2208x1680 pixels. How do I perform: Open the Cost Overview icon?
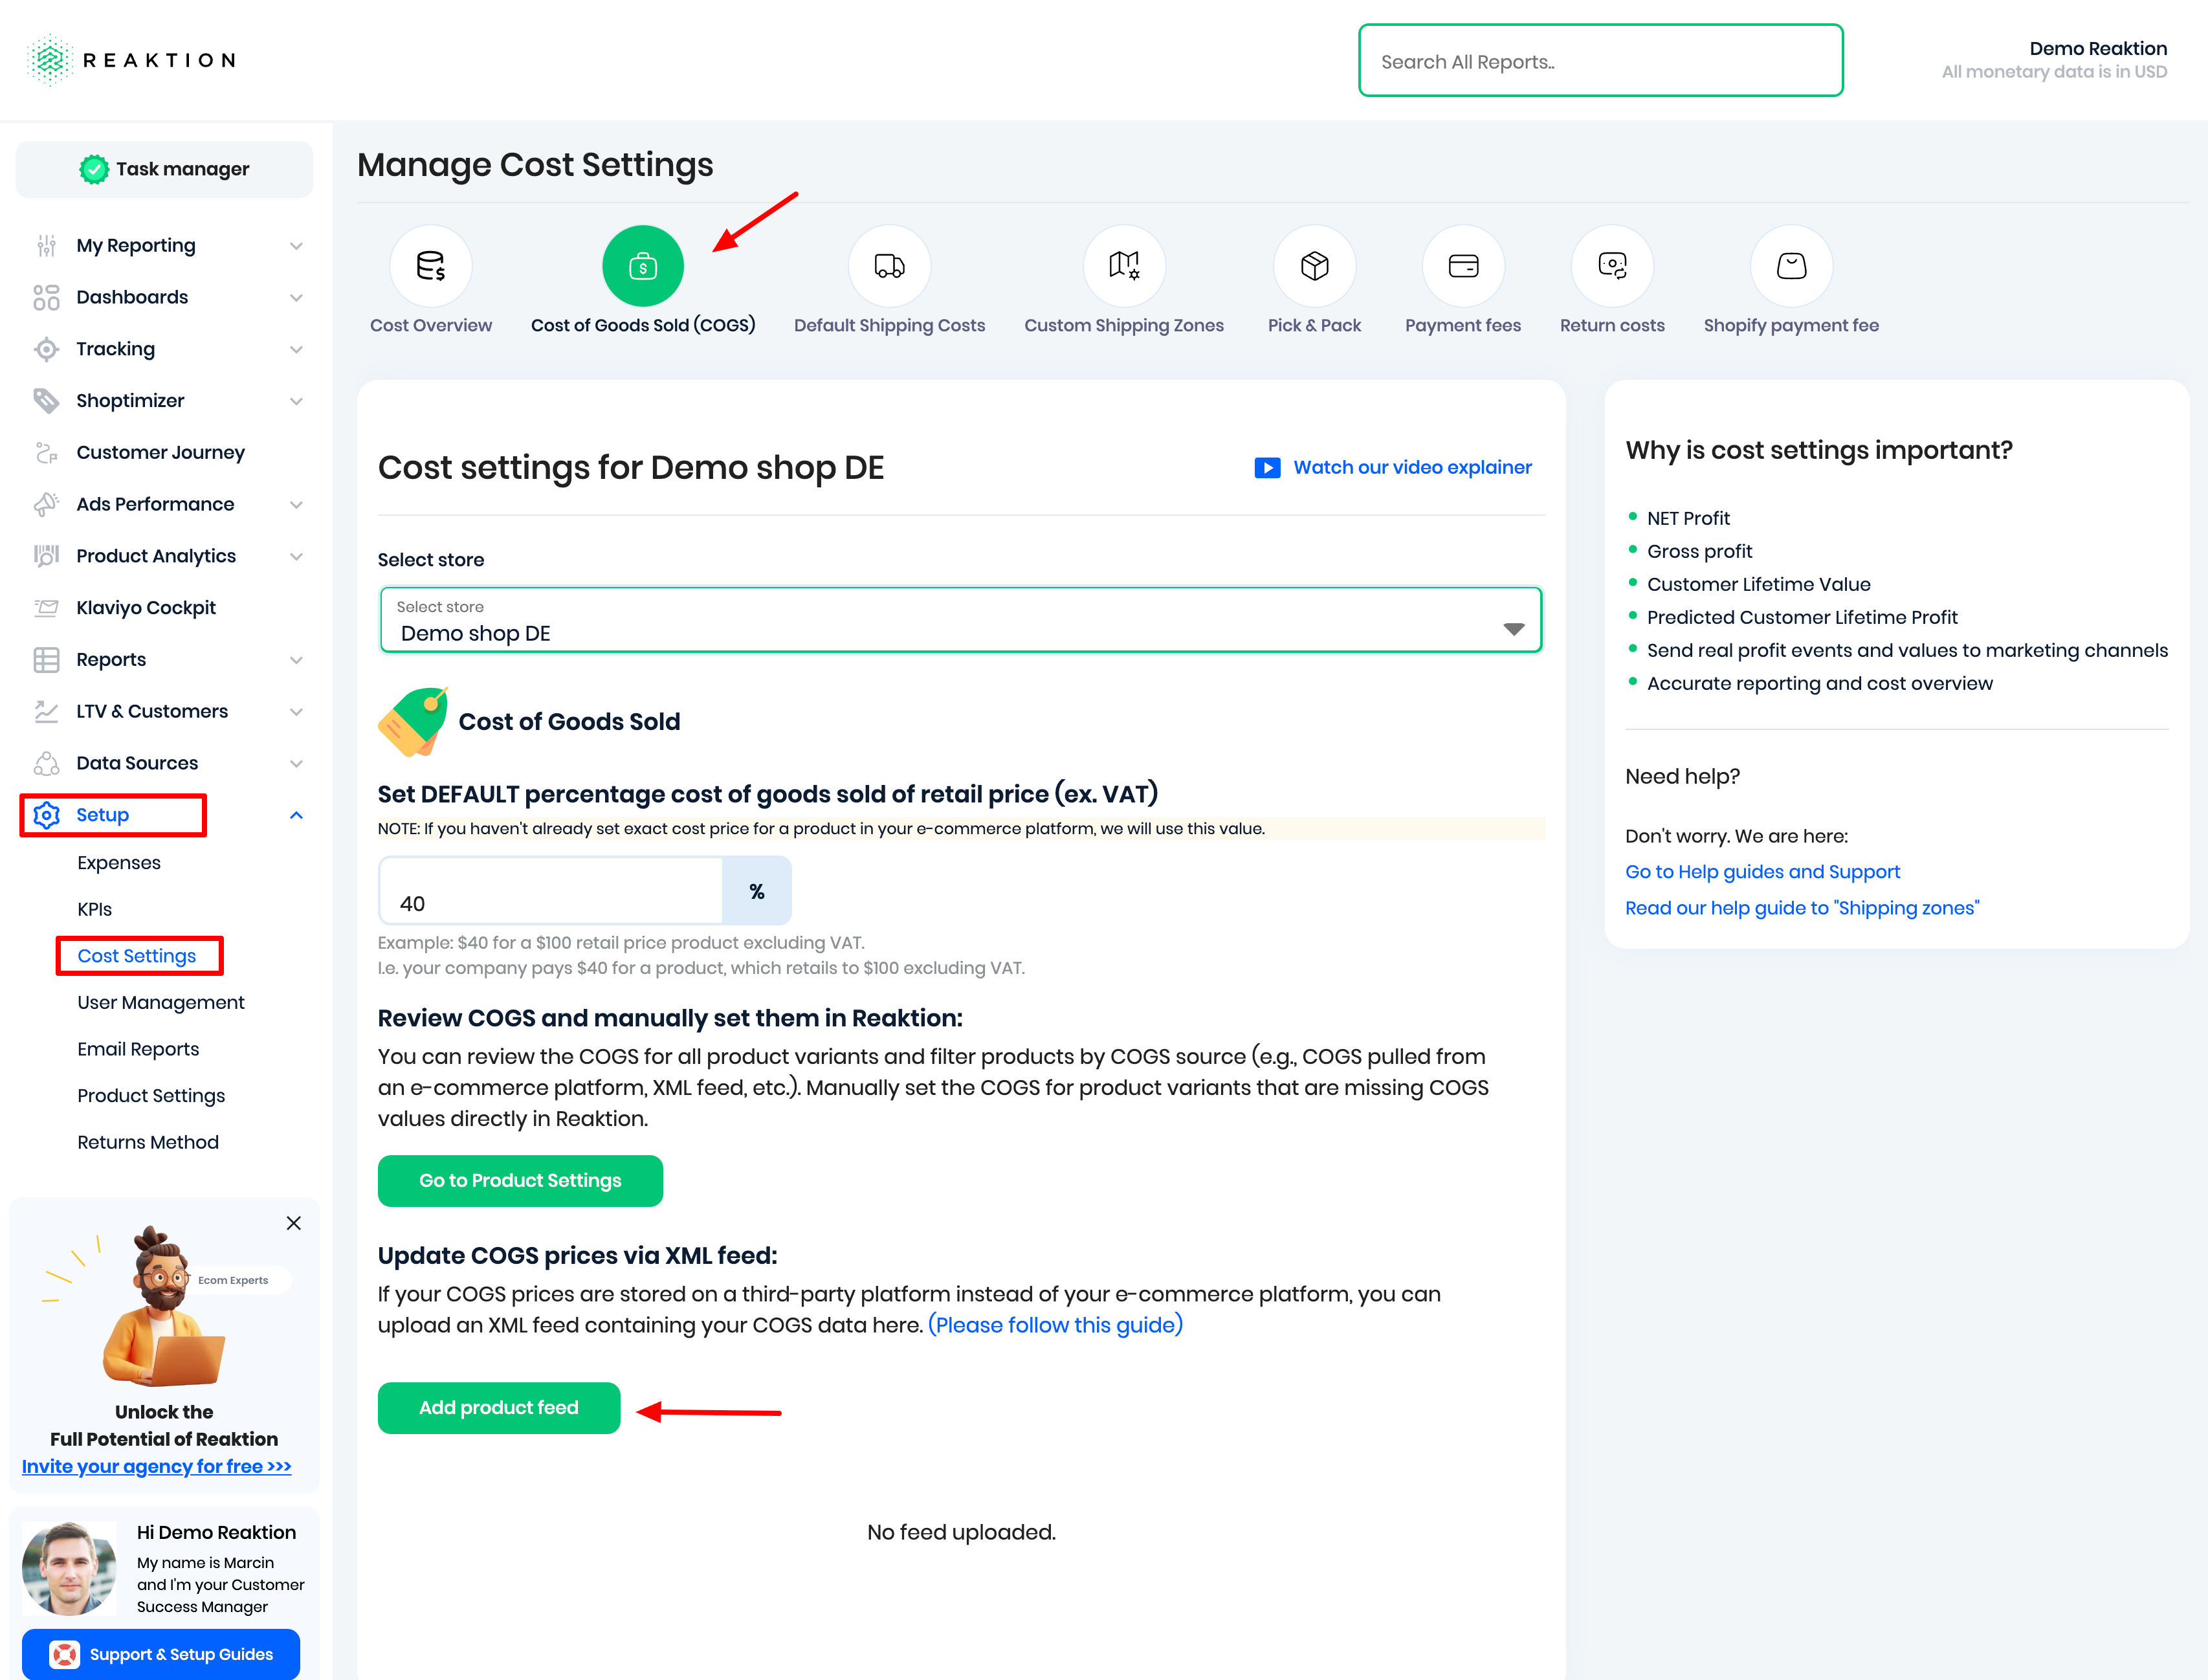(430, 266)
